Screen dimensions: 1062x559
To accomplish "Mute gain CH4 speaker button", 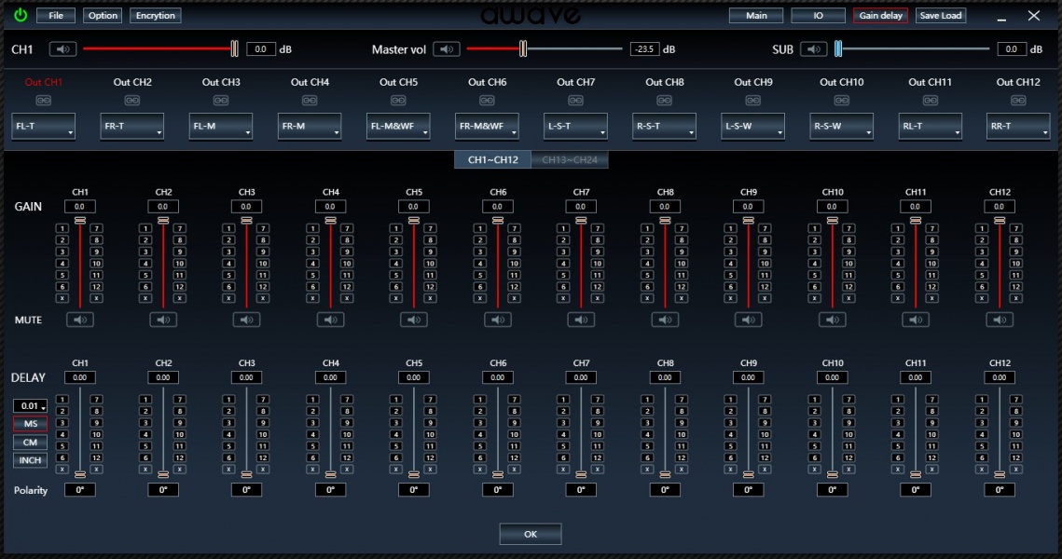I will coord(330,320).
